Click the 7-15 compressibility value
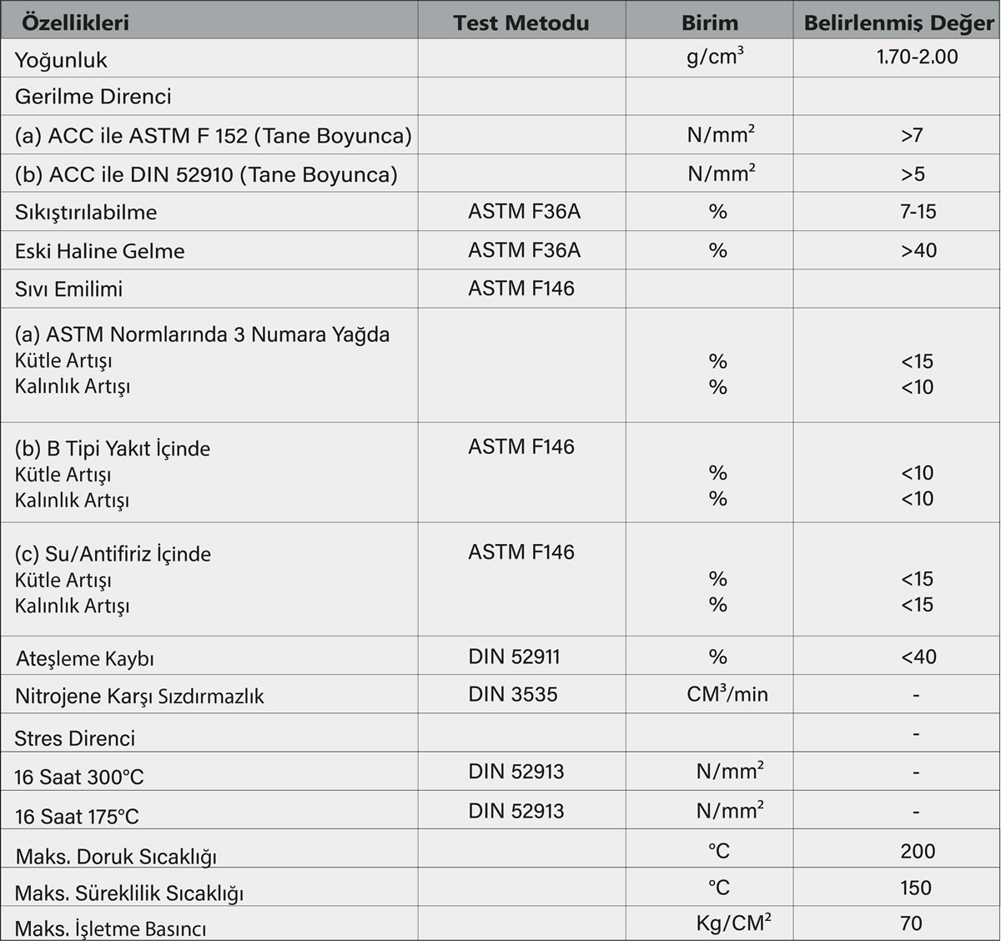This screenshot has height=941, width=1001. coord(918,211)
